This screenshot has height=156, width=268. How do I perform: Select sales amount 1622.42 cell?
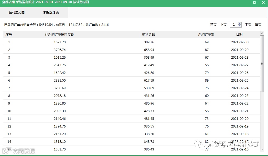(x=60, y=73)
